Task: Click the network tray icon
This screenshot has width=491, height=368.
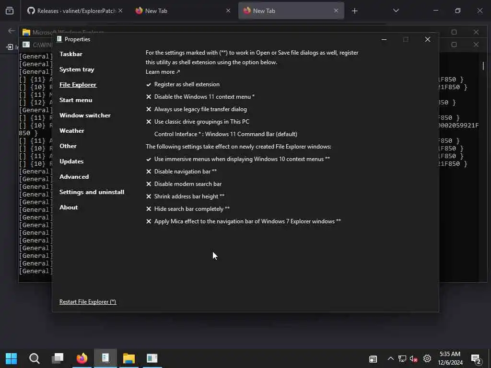Action: [402, 358]
